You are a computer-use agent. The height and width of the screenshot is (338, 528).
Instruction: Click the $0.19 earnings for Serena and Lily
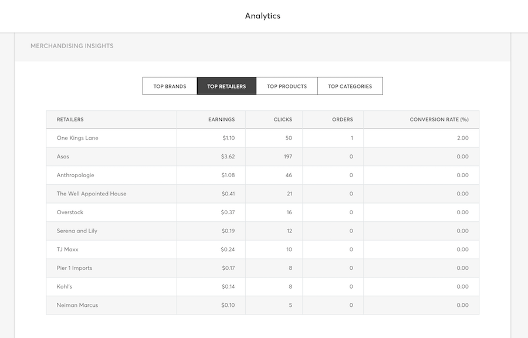(228, 231)
